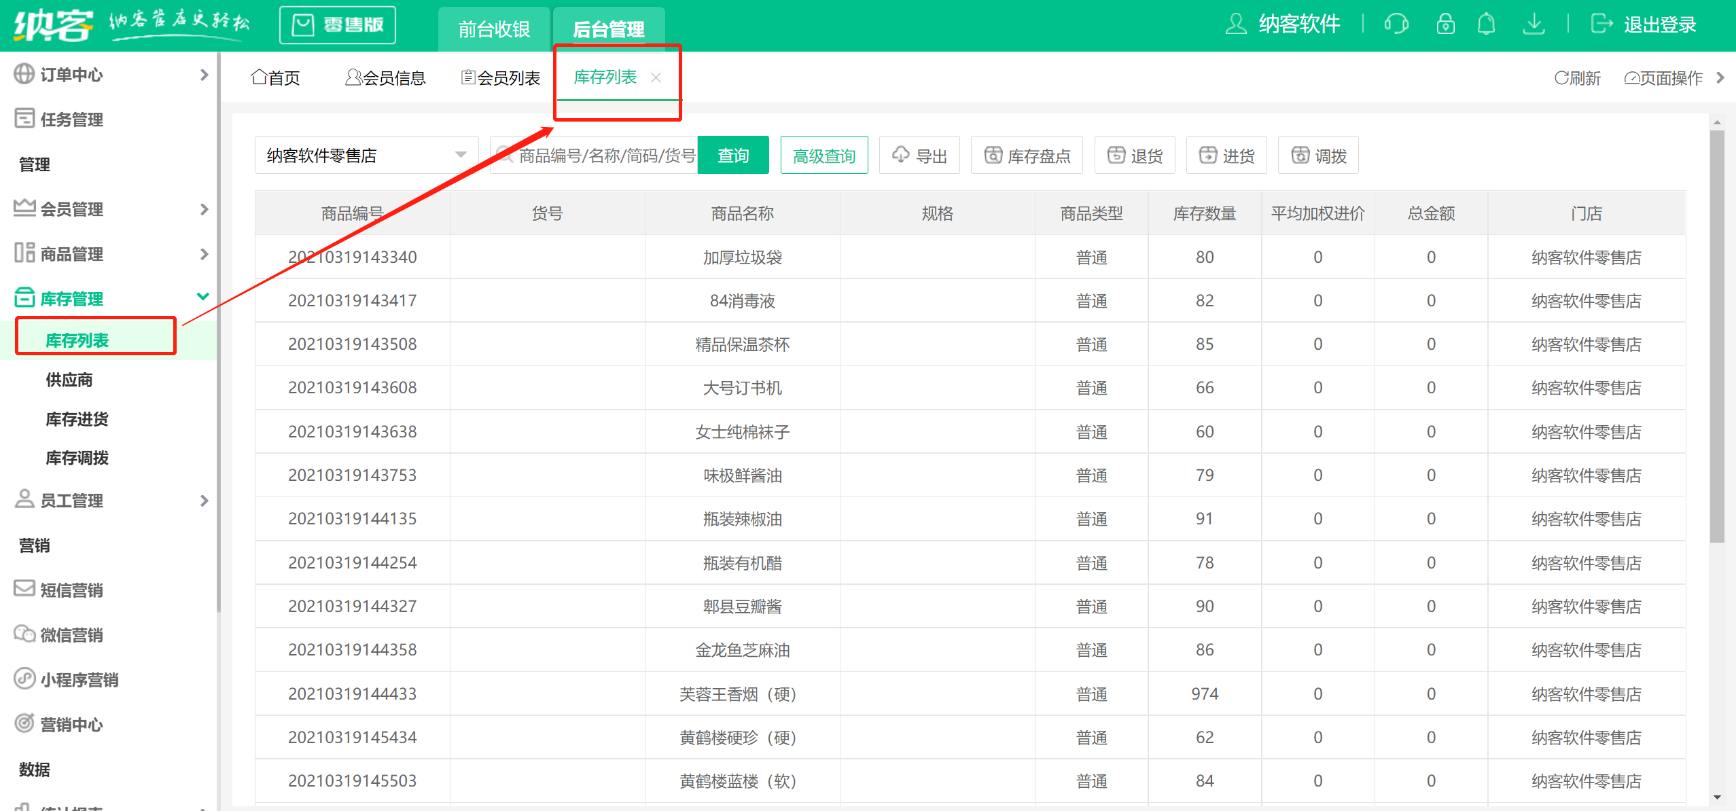1736x811 pixels.
Task: Expand the 会员管理 menu chevron
Action: pos(204,209)
